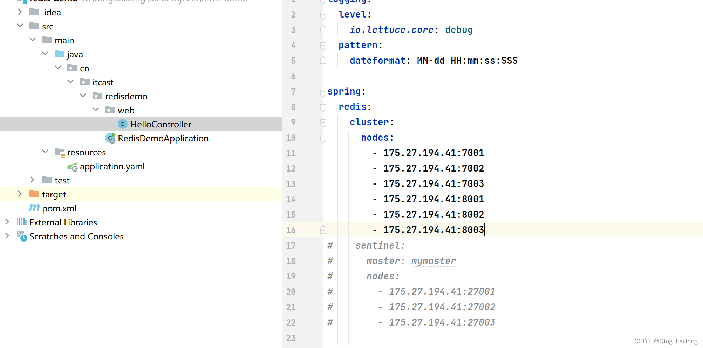Collapse the itcast package chevron
Screen dimensions: 703x348
click(70, 82)
